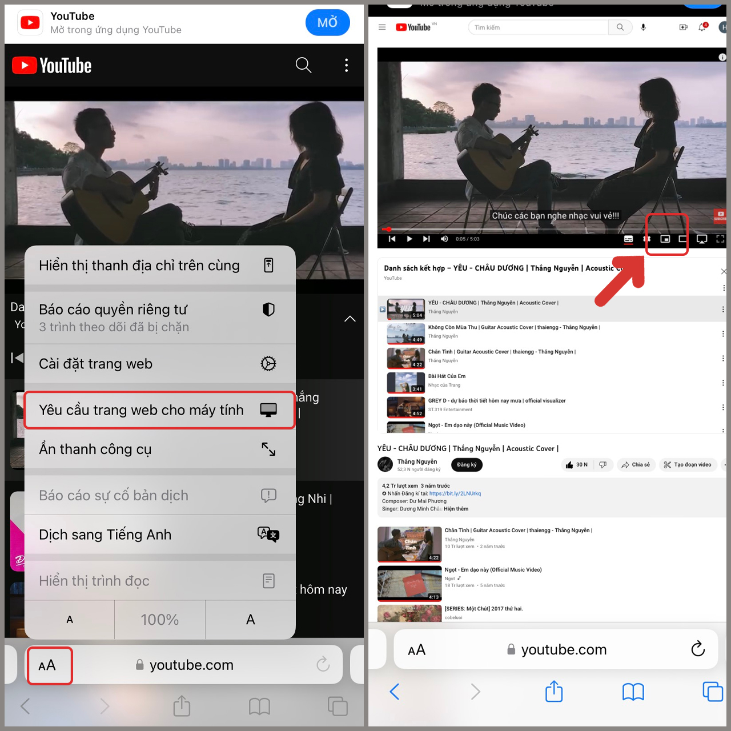Screen dimensions: 731x731
Task: Skip to previous video in right player
Action: click(392, 239)
